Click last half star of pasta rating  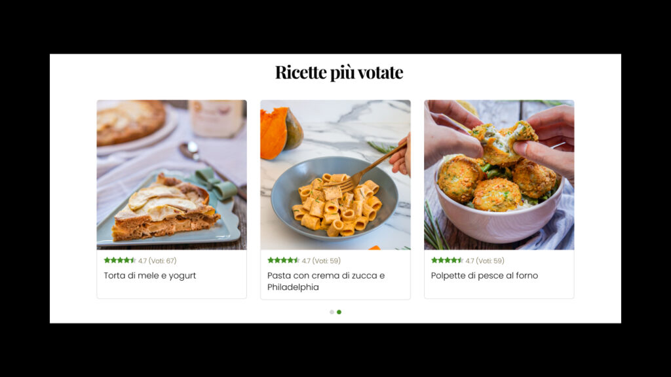point(297,260)
